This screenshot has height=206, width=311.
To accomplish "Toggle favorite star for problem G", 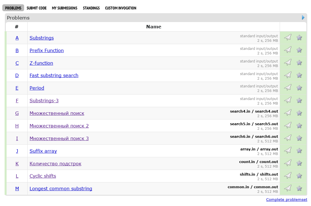I will pyautogui.click(x=299, y=113).
